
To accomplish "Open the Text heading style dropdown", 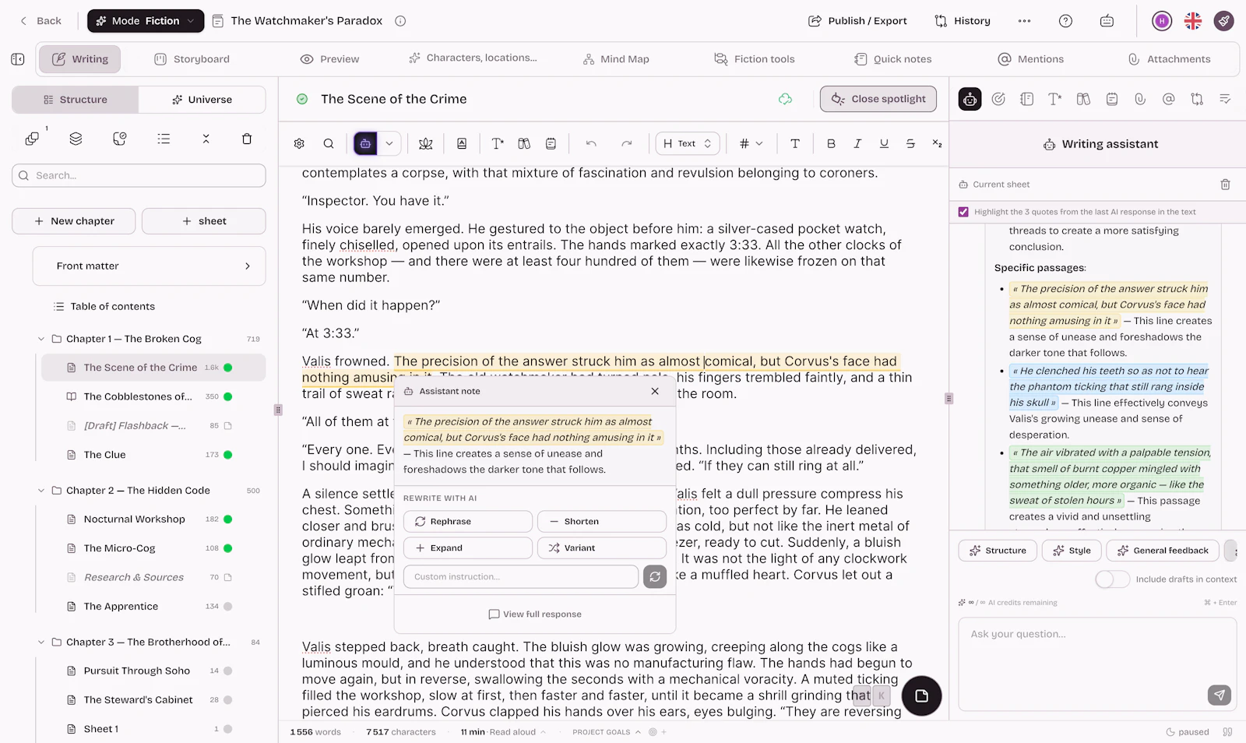I will coord(687,143).
